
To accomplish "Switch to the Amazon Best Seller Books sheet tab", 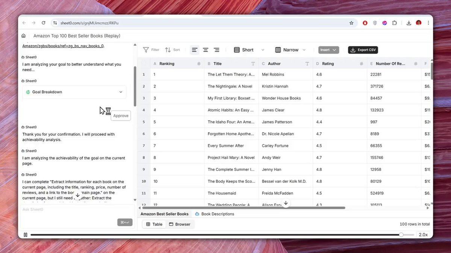I will (x=165, y=214).
